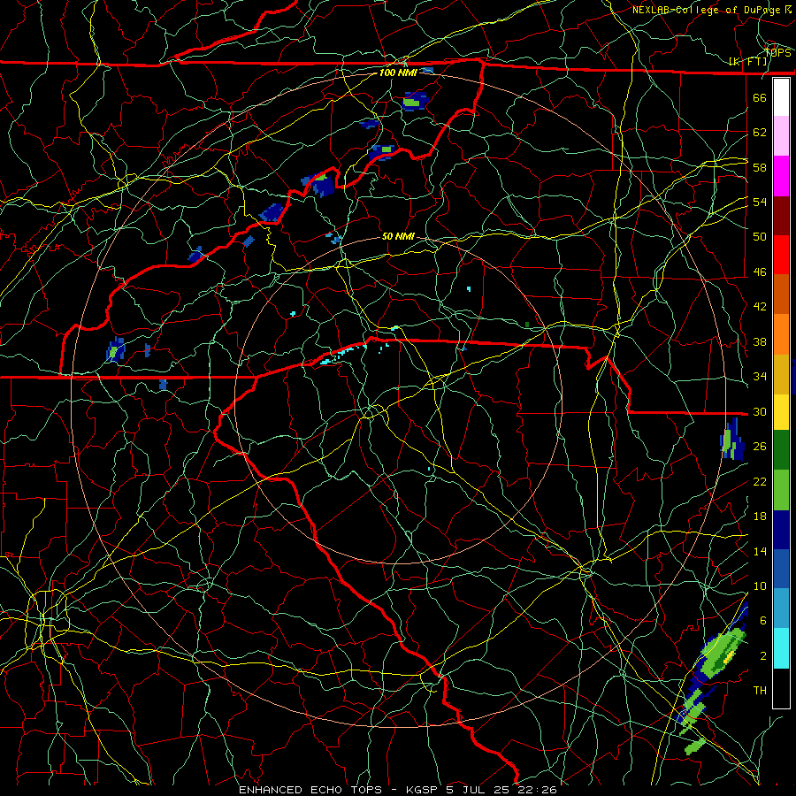Select the dark red legend swatch
796x796 pixels.
(x=781, y=215)
